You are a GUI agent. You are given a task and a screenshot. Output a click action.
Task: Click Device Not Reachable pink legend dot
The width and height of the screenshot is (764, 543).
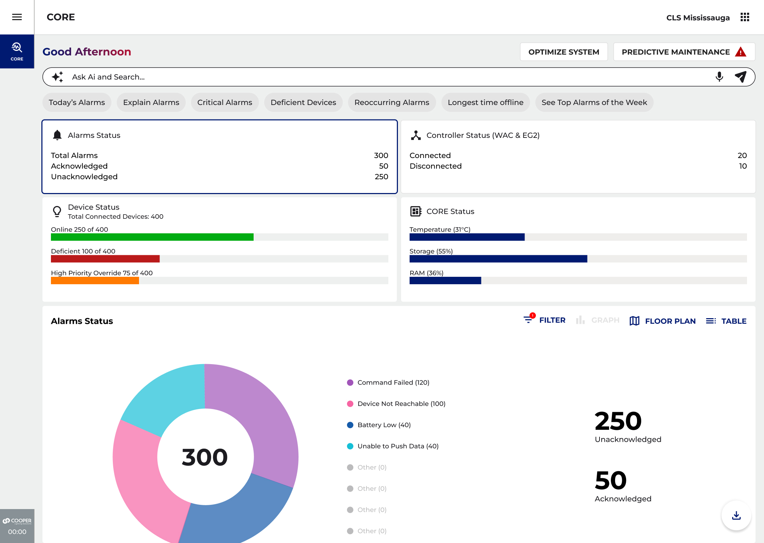350,404
